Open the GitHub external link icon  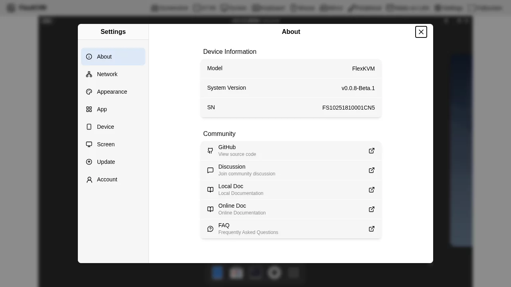(x=372, y=151)
